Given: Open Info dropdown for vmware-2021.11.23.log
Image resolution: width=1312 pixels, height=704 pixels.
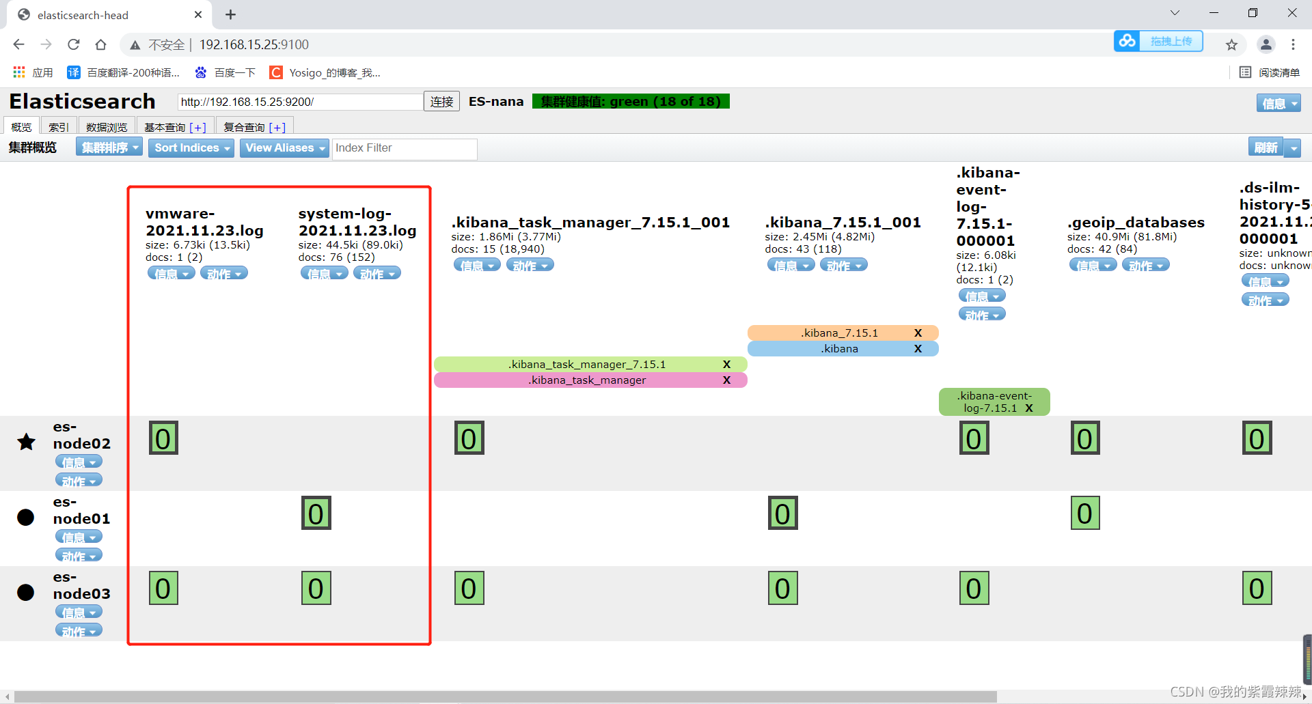Looking at the screenshot, I should pos(172,273).
